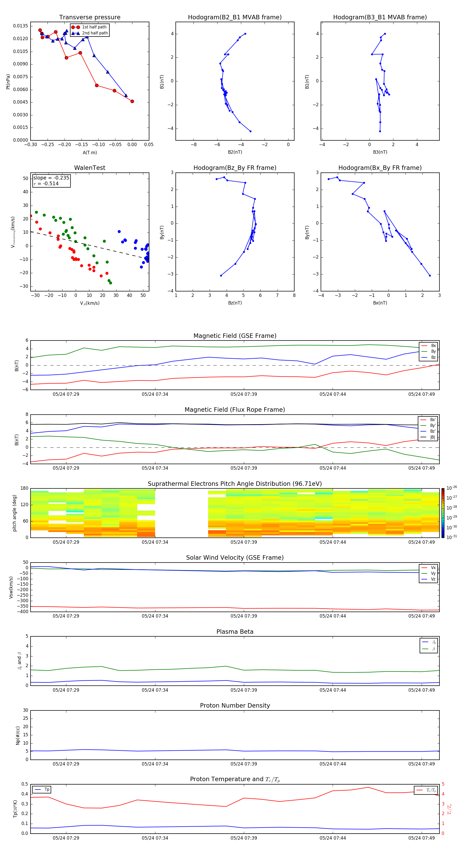Click the "B3(nT)" x-axis label
The image size is (470, 861).
380,152
